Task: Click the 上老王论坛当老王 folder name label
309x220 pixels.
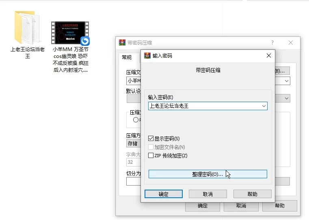Action: point(27,53)
